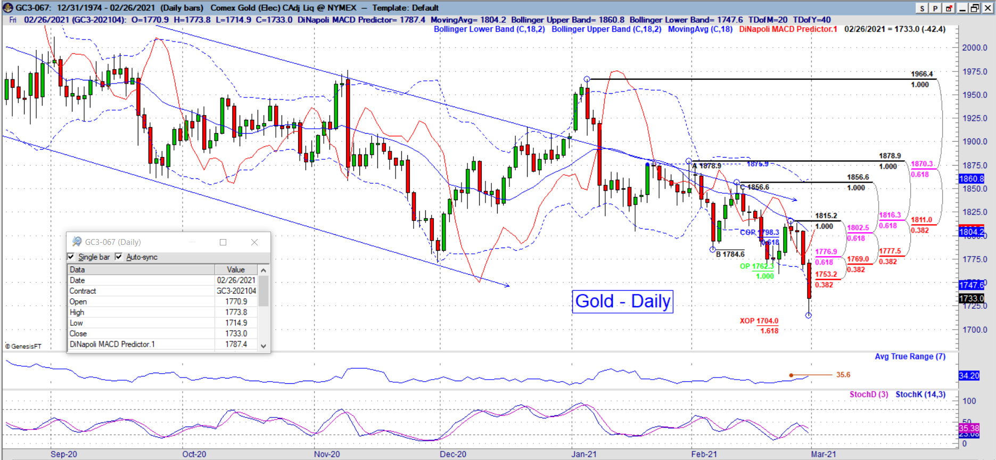
Task: Click the gold chart icon in the title bar
Action: 7,7
